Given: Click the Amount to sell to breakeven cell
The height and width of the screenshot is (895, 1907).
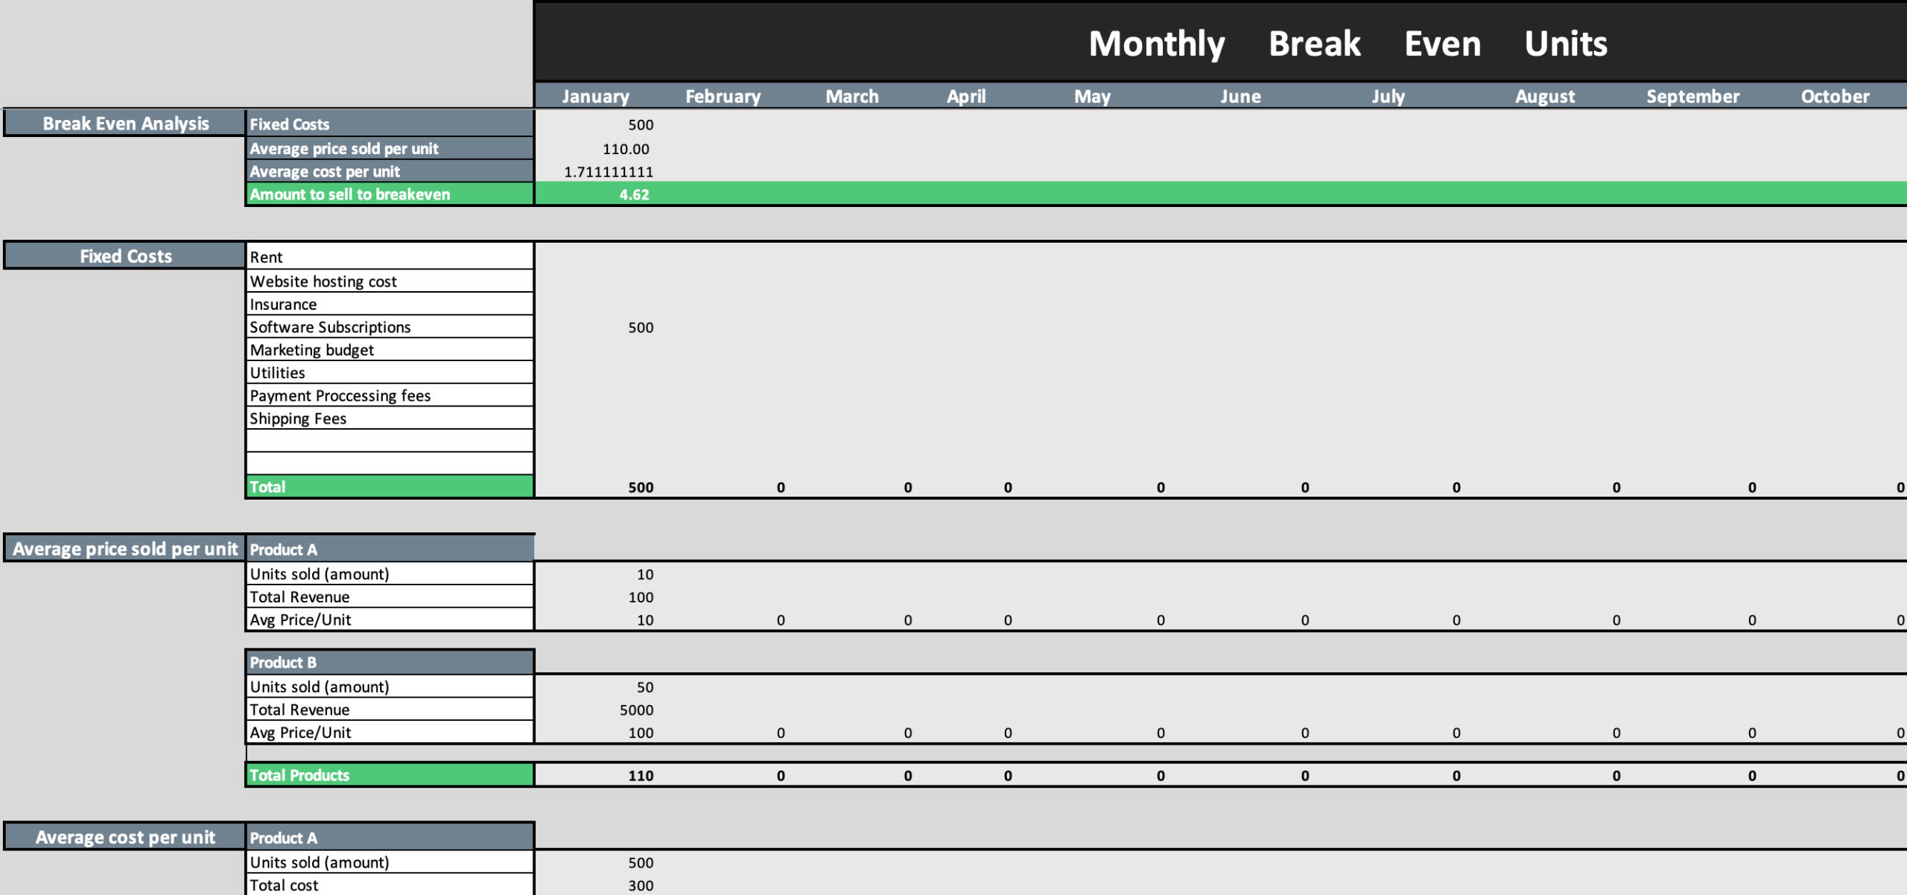Looking at the screenshot, I should pos(350,194).
